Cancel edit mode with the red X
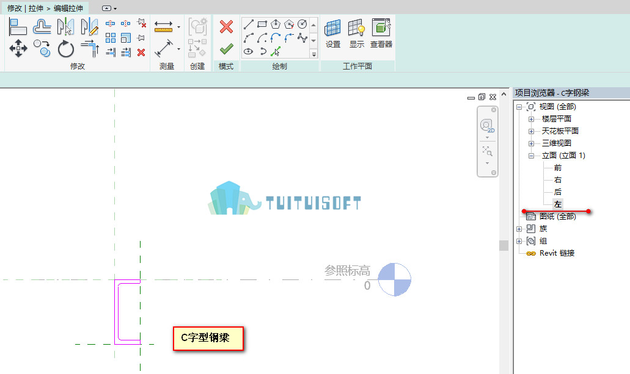Viewport: 630px width, 374px height. [x=226, y=27]
